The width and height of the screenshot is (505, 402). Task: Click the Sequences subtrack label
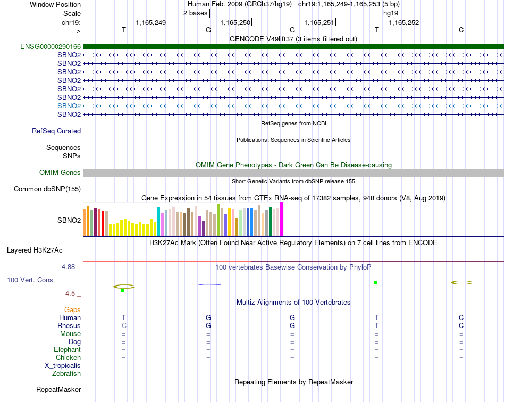(x=63, y=147)
